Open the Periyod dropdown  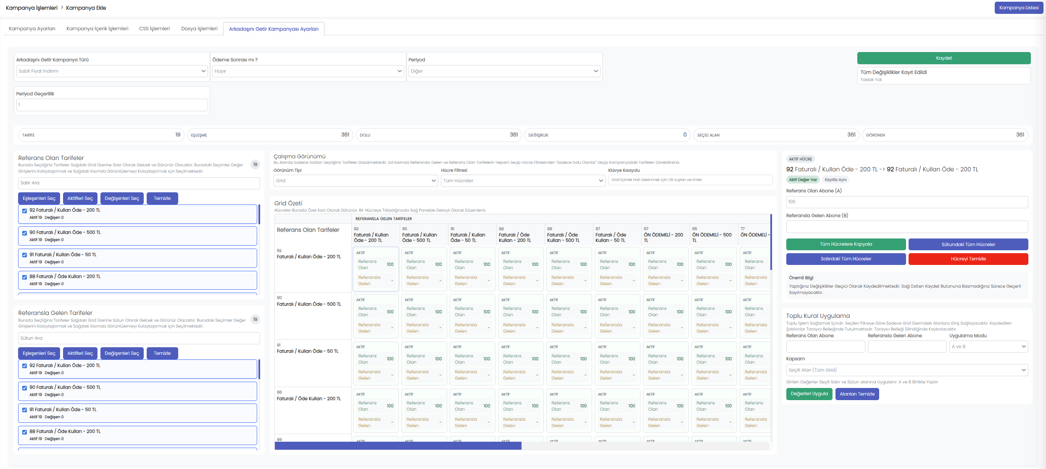tap(504, 71)
